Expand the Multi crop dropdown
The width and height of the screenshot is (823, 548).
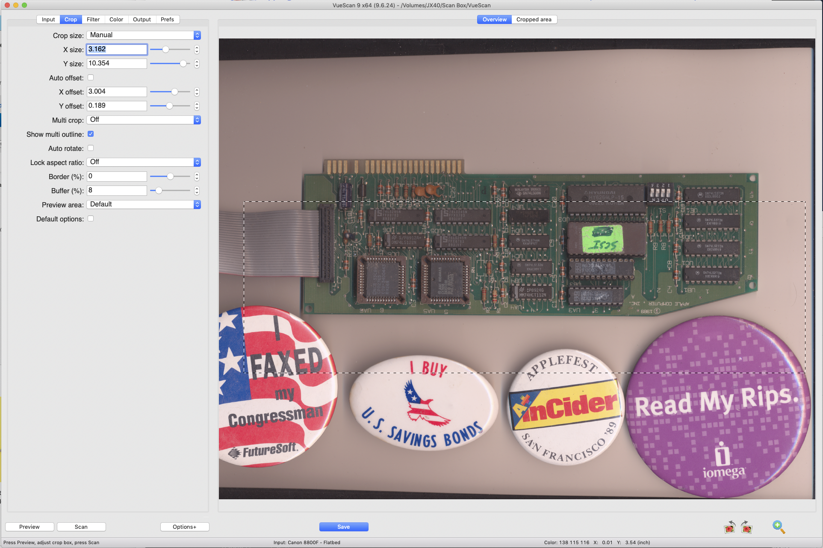(x=144, y=120)
